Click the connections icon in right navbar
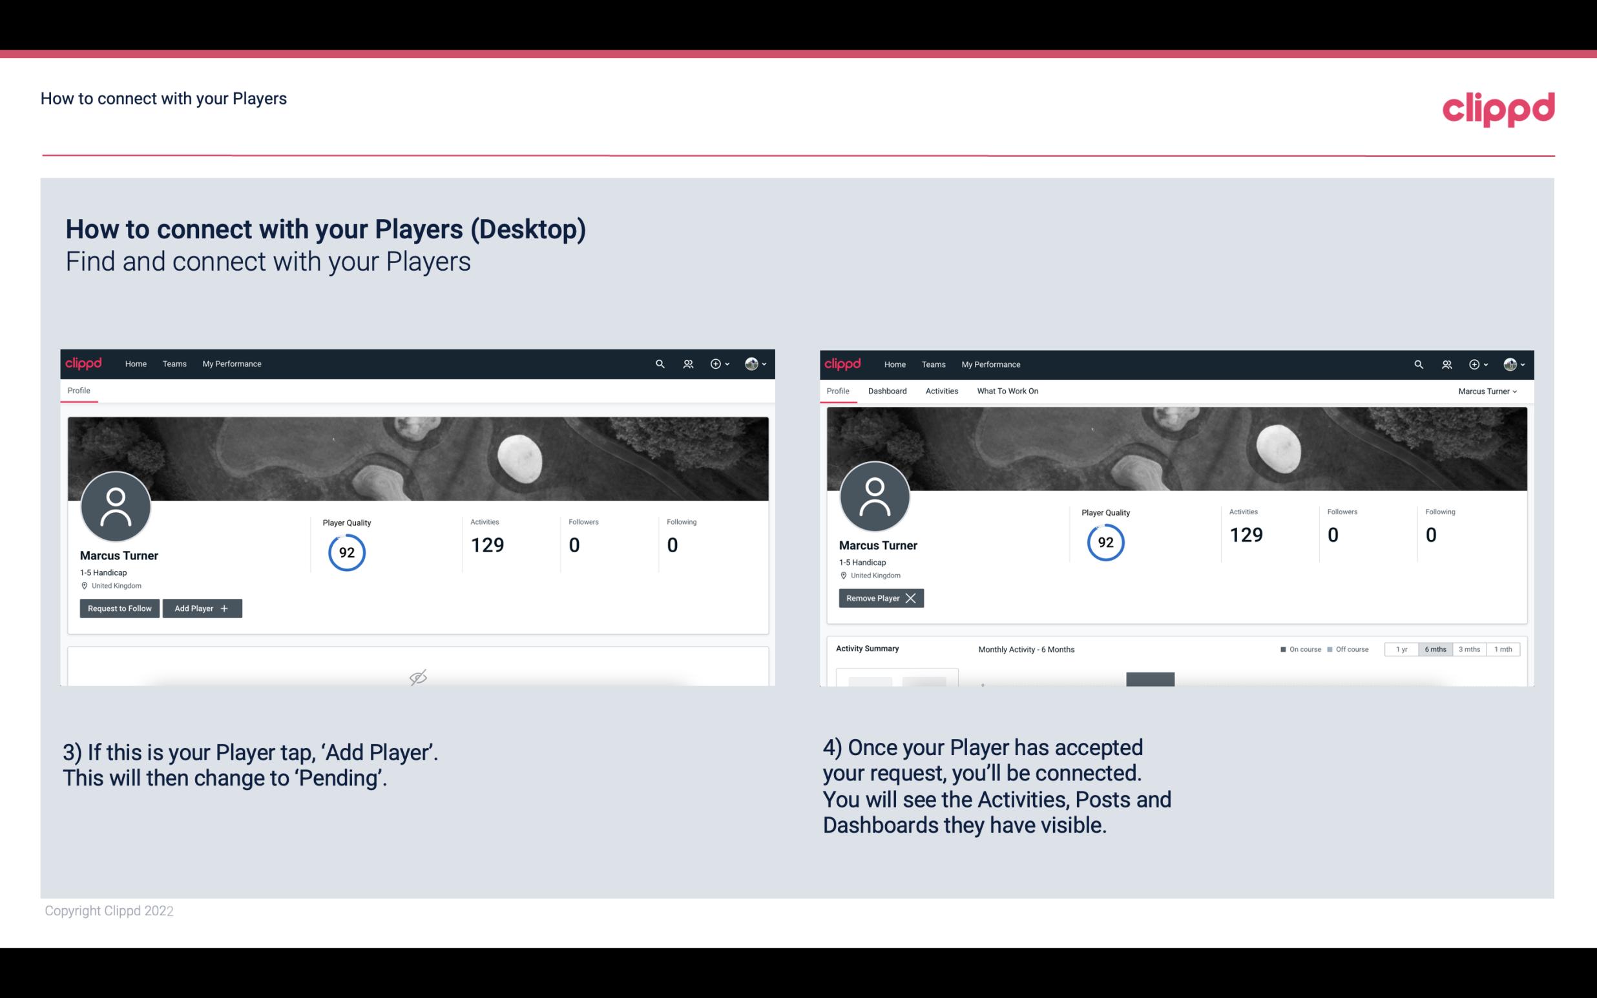Image resolution: width=1597 pixels, height=998 pixels. click(x=1446, y=363)
